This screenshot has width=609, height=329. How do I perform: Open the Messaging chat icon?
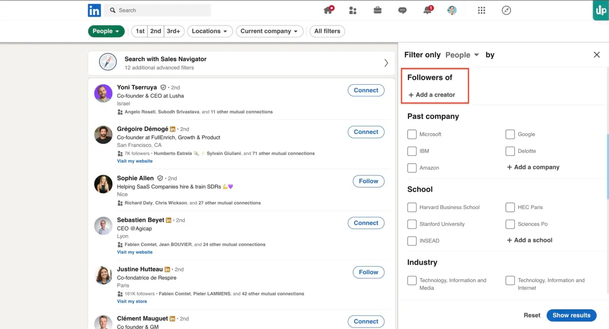(402, 10)
